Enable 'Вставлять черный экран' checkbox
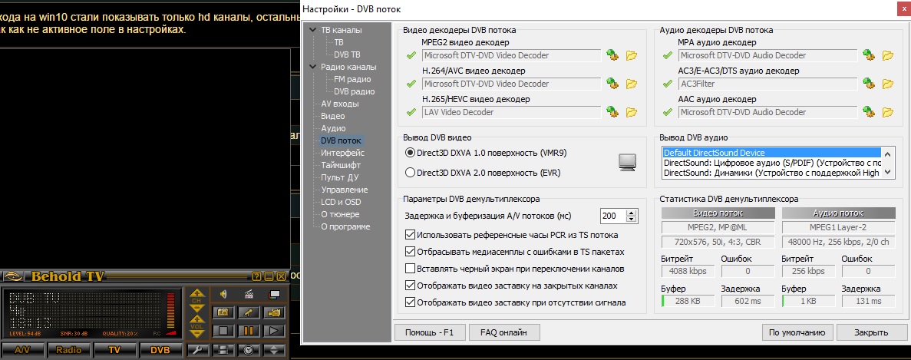 tap(411, 269)
